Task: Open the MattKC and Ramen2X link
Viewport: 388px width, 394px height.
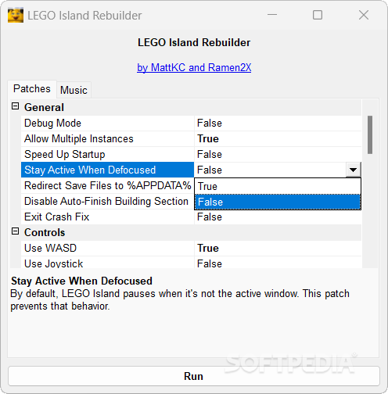Action: 194,67
